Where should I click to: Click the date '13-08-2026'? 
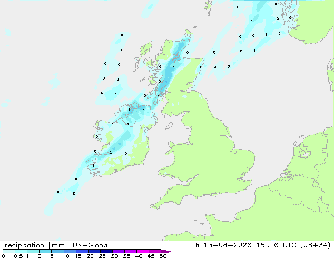[x=227, y=245]
